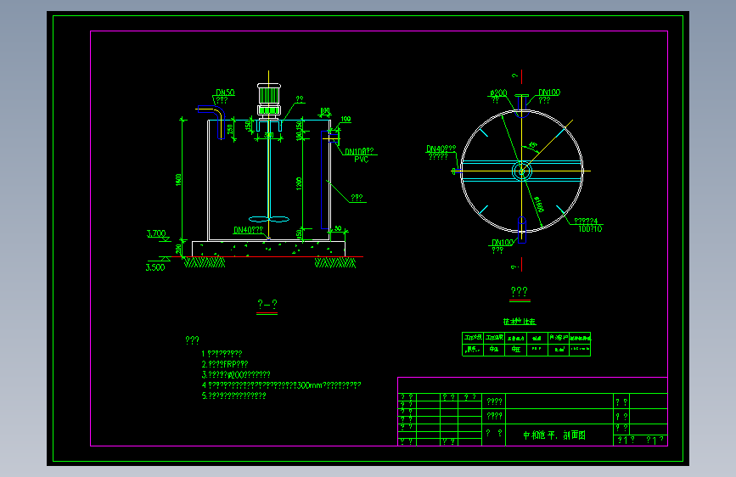The image size is (736, 477).
Task: Select the concrete foundation slab under tank
Action: [x=268, y=249]
